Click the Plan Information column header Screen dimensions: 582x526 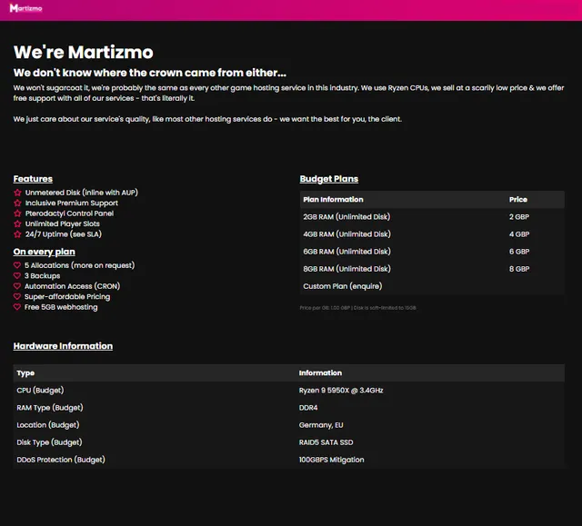point(333,200)
